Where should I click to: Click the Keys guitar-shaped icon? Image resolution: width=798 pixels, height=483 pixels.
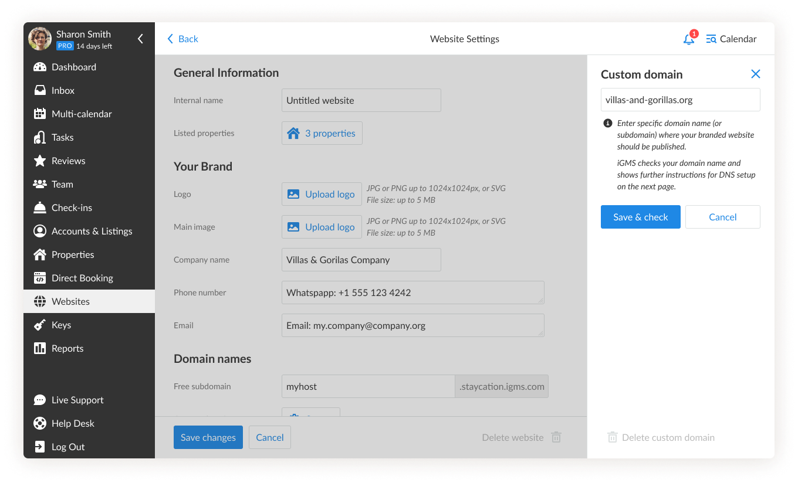40,325
